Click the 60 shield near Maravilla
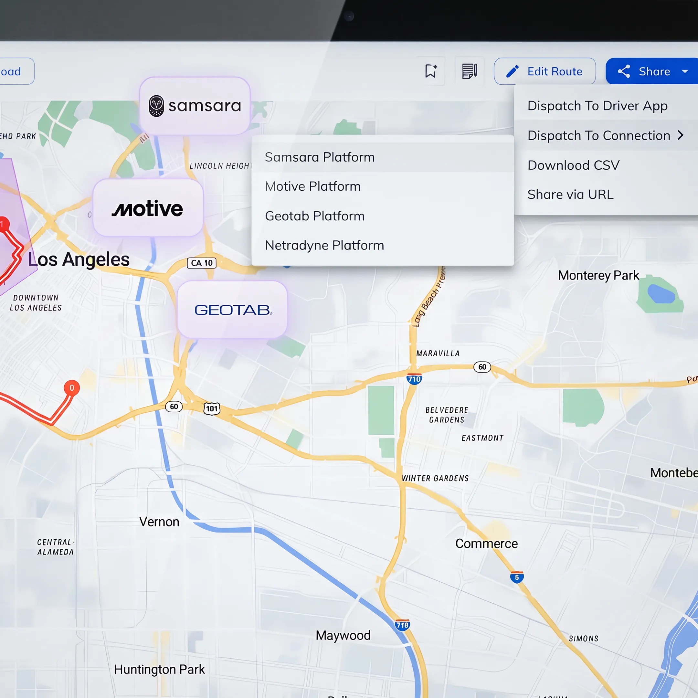698x698 pixels. [x=482, y=367]
